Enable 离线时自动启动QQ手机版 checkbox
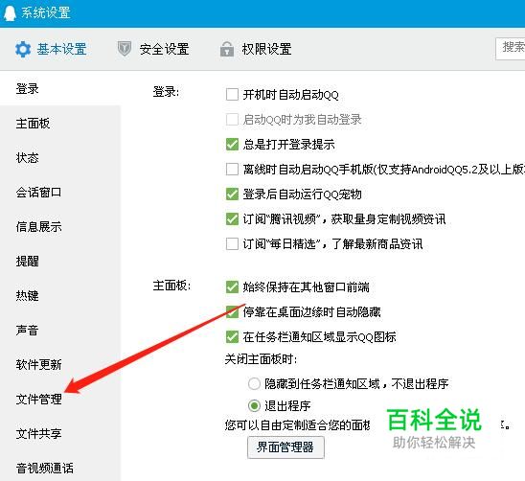The image size is (525, 481). 232,170
